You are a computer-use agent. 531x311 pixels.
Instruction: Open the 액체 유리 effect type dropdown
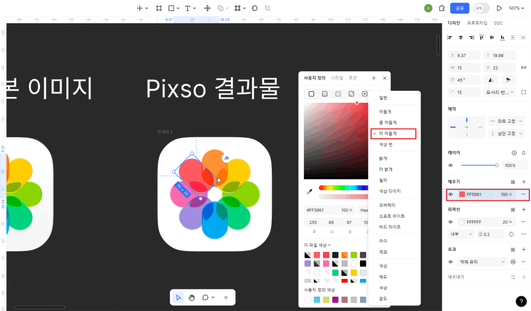(482, 262)
